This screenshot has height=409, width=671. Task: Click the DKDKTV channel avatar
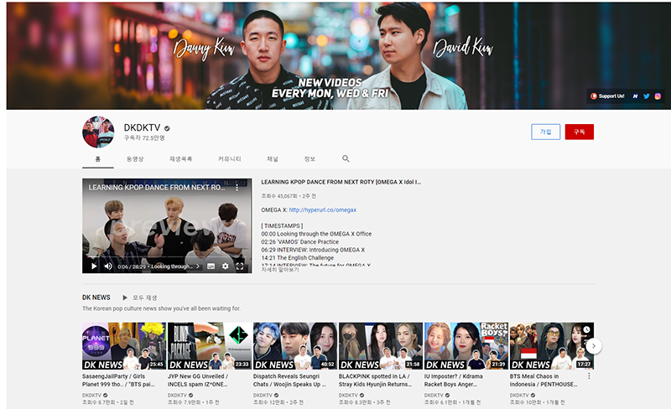tap(98, 132)
